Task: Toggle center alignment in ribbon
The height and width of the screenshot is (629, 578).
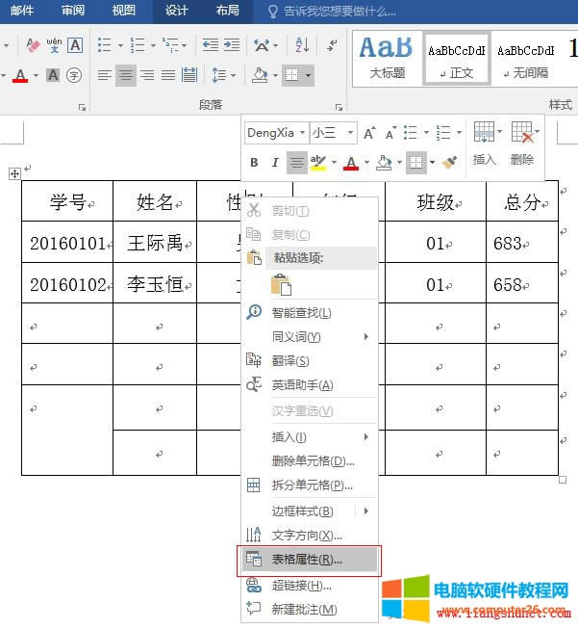Action: [x=126, y=75]
